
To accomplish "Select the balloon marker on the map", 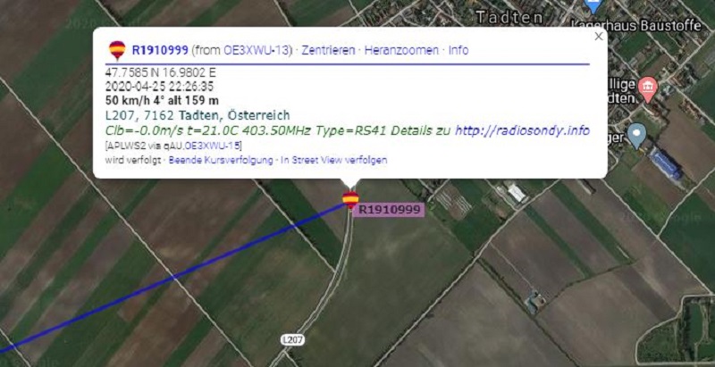I will [x=350, y=199].
